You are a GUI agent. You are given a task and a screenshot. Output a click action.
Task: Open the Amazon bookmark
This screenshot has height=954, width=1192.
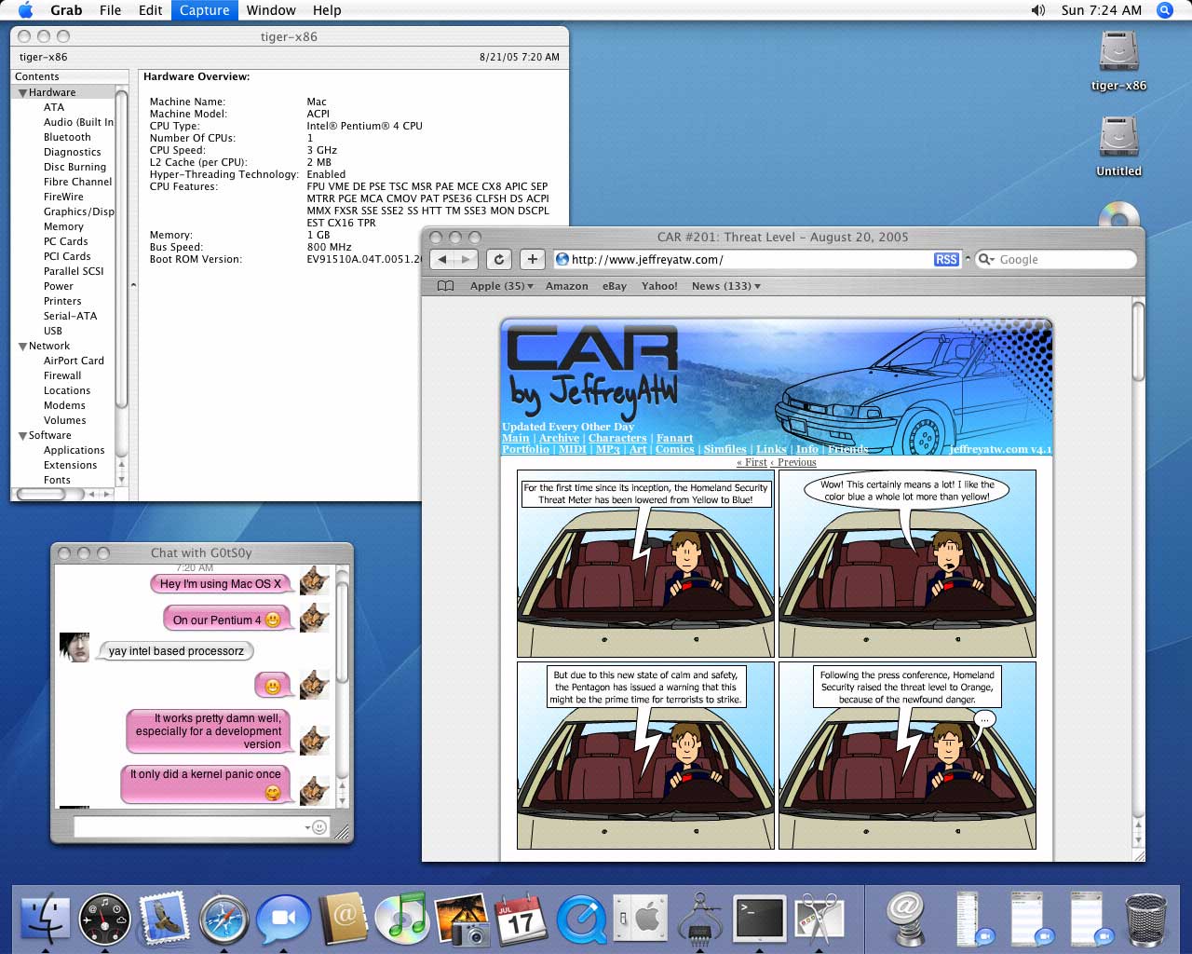567,286
